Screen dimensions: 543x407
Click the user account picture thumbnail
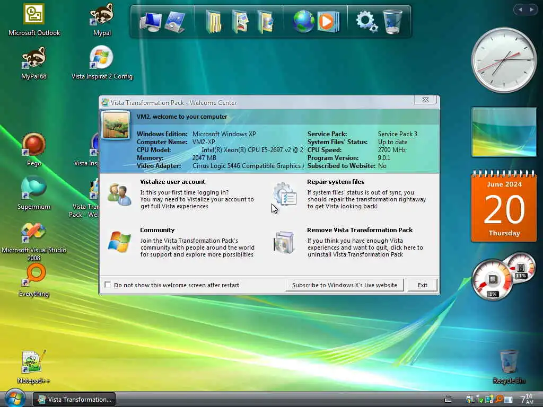coord(116,125)
